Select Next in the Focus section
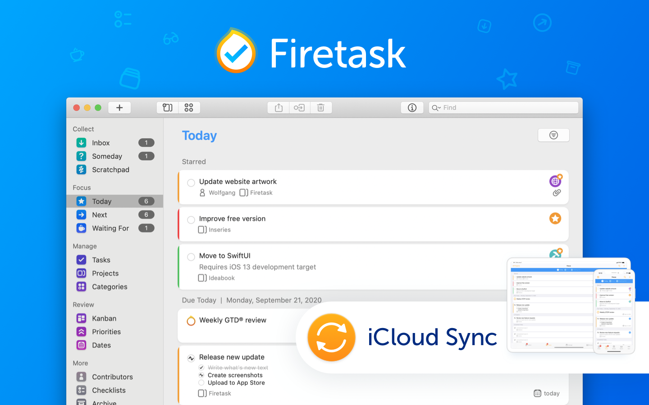 coord(115,215)
